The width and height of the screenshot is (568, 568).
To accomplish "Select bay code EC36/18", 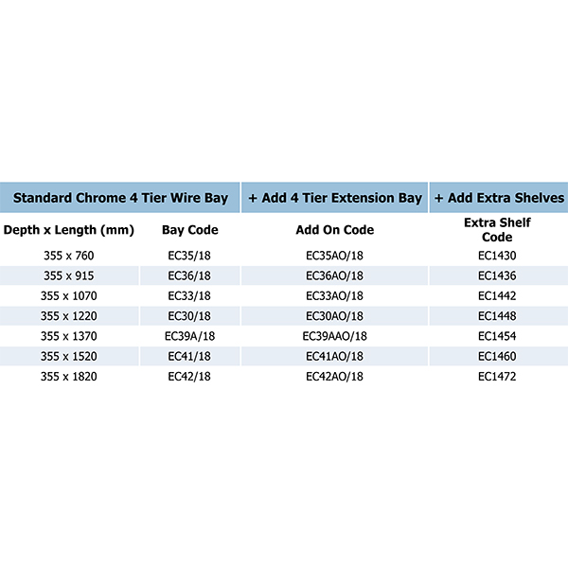I will tap(189, 275).
